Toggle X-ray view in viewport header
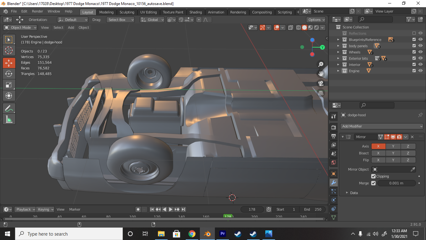 (x=290, y=27)
